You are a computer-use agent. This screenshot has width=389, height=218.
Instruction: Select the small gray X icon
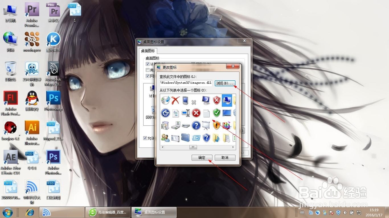coord(194,102)
